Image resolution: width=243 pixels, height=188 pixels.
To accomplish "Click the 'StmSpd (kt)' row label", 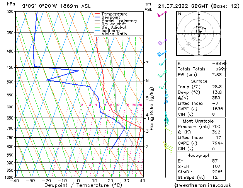I will point(191,178).
